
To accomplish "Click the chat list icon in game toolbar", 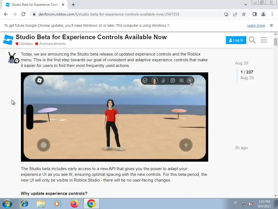I will click(173, 81).
